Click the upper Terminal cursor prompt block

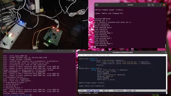[95, 47]
